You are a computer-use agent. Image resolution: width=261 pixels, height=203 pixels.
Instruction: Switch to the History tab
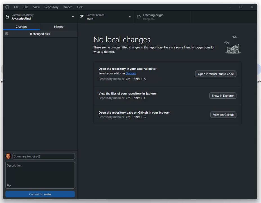(58, 27)
